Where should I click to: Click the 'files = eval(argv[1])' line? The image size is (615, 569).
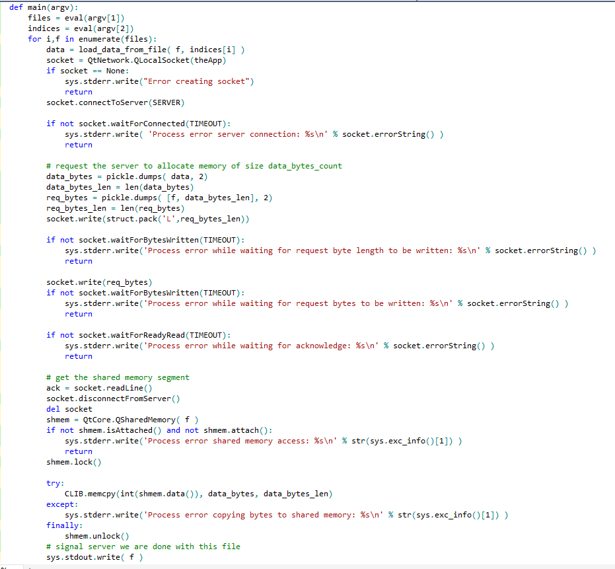(76, 18)
